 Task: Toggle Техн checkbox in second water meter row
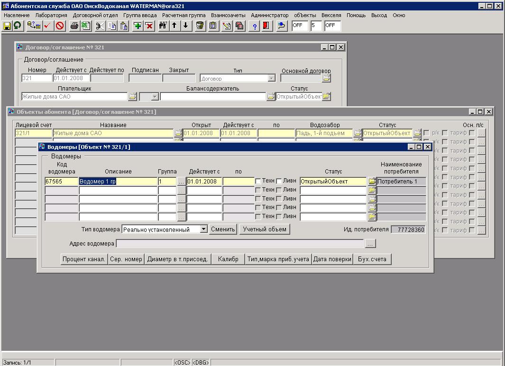(x=258, y=190)
